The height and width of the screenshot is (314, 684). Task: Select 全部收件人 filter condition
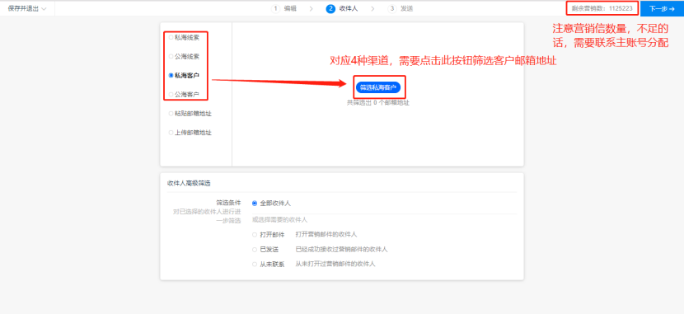click(271, 204)
